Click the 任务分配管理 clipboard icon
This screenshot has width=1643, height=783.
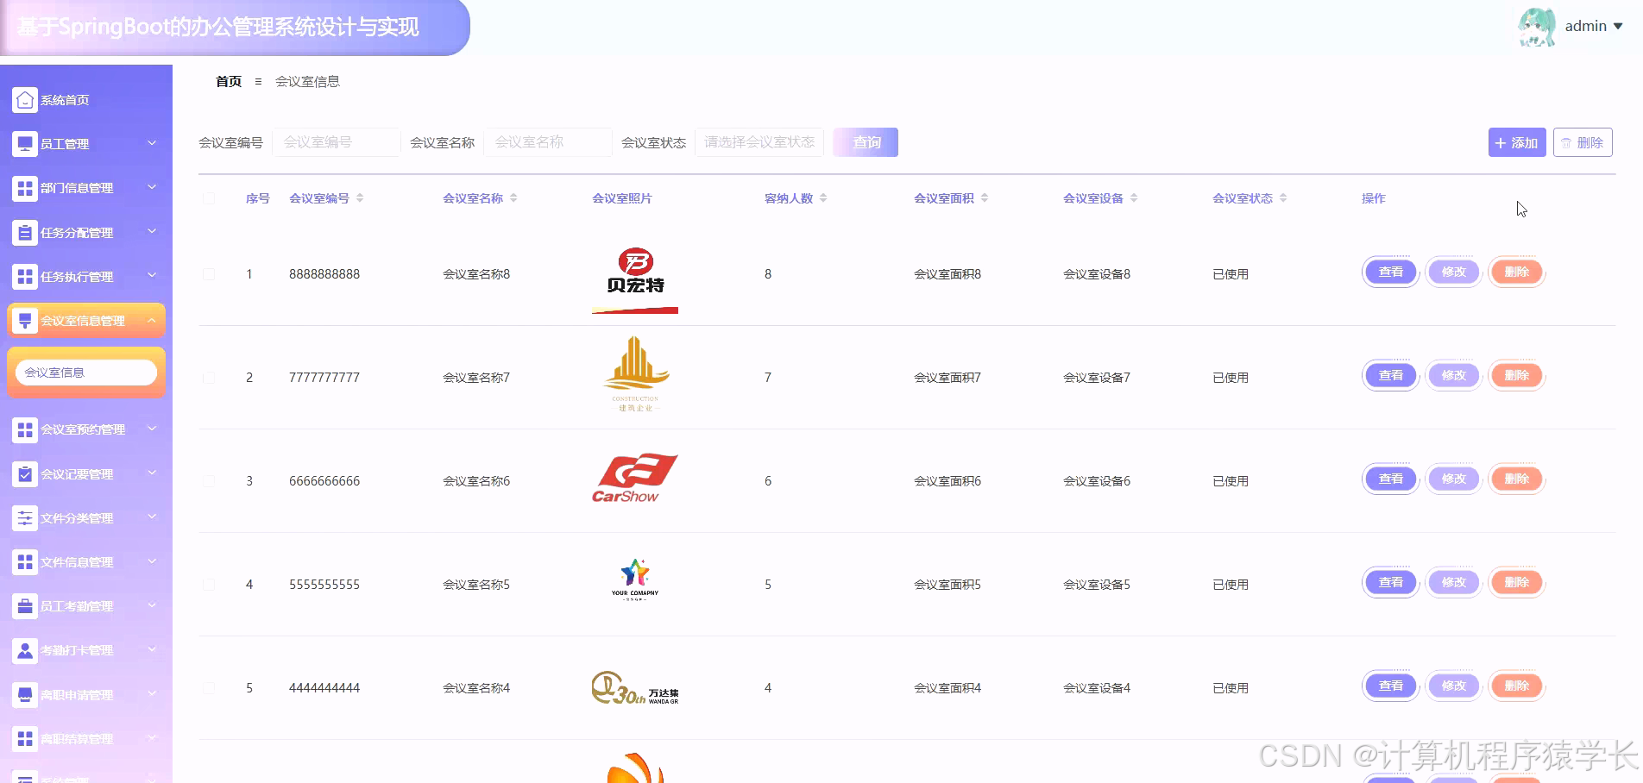click(25, 233)
